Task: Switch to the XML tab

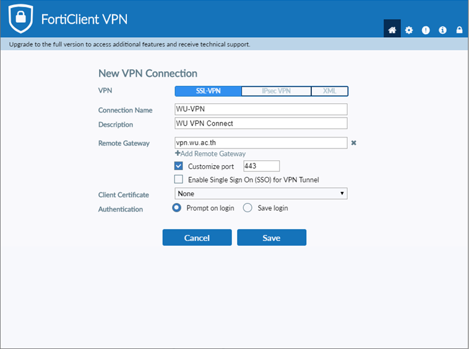Action: pos(329,91)
